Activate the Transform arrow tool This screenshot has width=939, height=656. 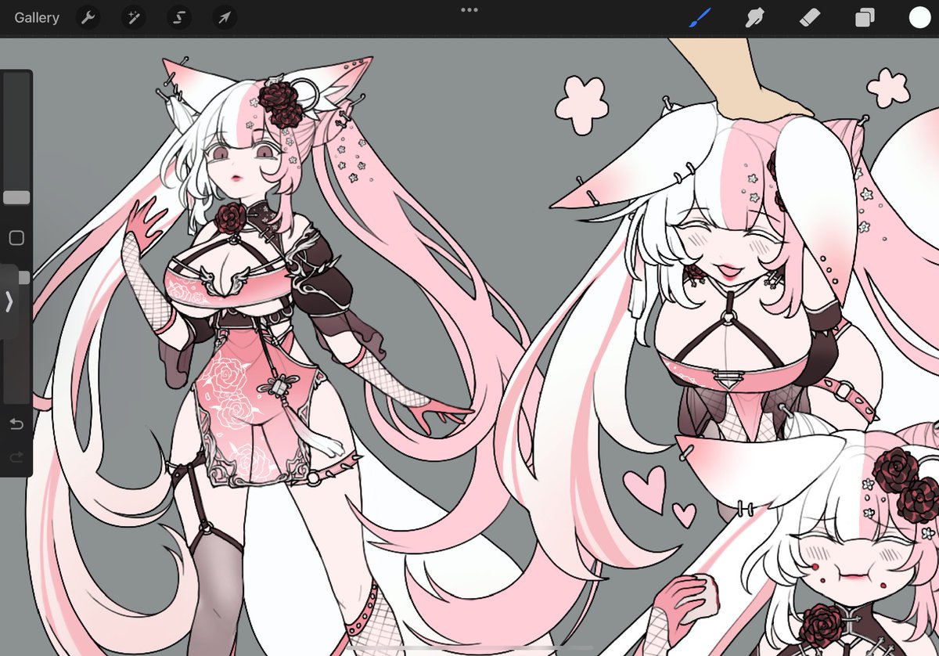pyautogui.click(x=225, y=18)
